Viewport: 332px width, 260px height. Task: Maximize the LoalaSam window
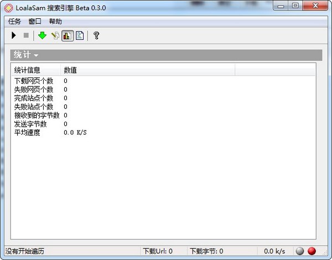point(295,6)
